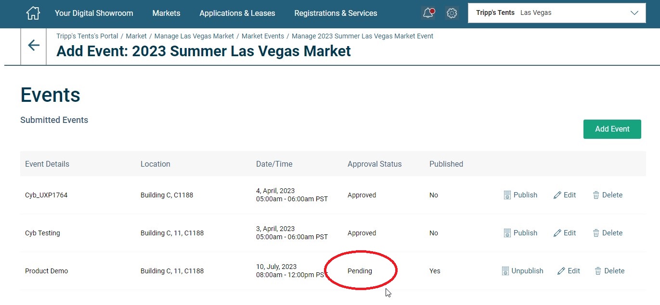Click pencil edit icon for Cyb Testing row
This screenshot has height=305, width=660.
point(557,233)
